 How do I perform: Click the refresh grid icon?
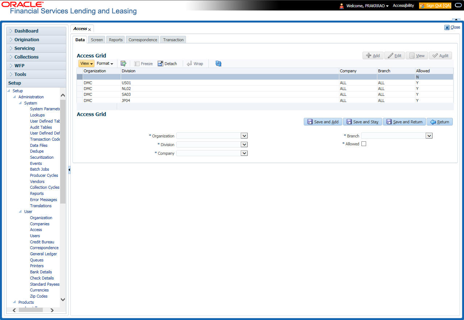coord(218,63)
